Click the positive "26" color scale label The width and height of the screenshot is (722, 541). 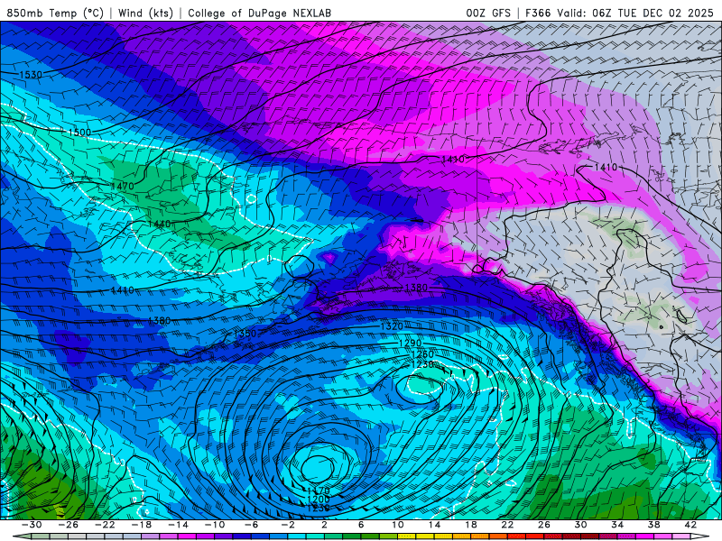point(544,525)
